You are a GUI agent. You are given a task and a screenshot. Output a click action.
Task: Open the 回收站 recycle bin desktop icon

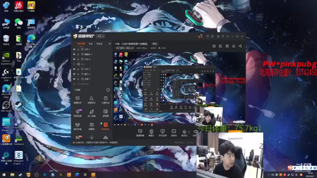point(6,40)
